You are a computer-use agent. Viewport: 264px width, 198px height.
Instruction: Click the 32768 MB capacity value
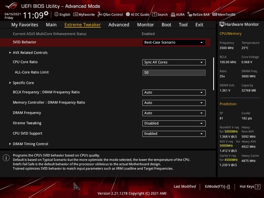pos(249,90)
